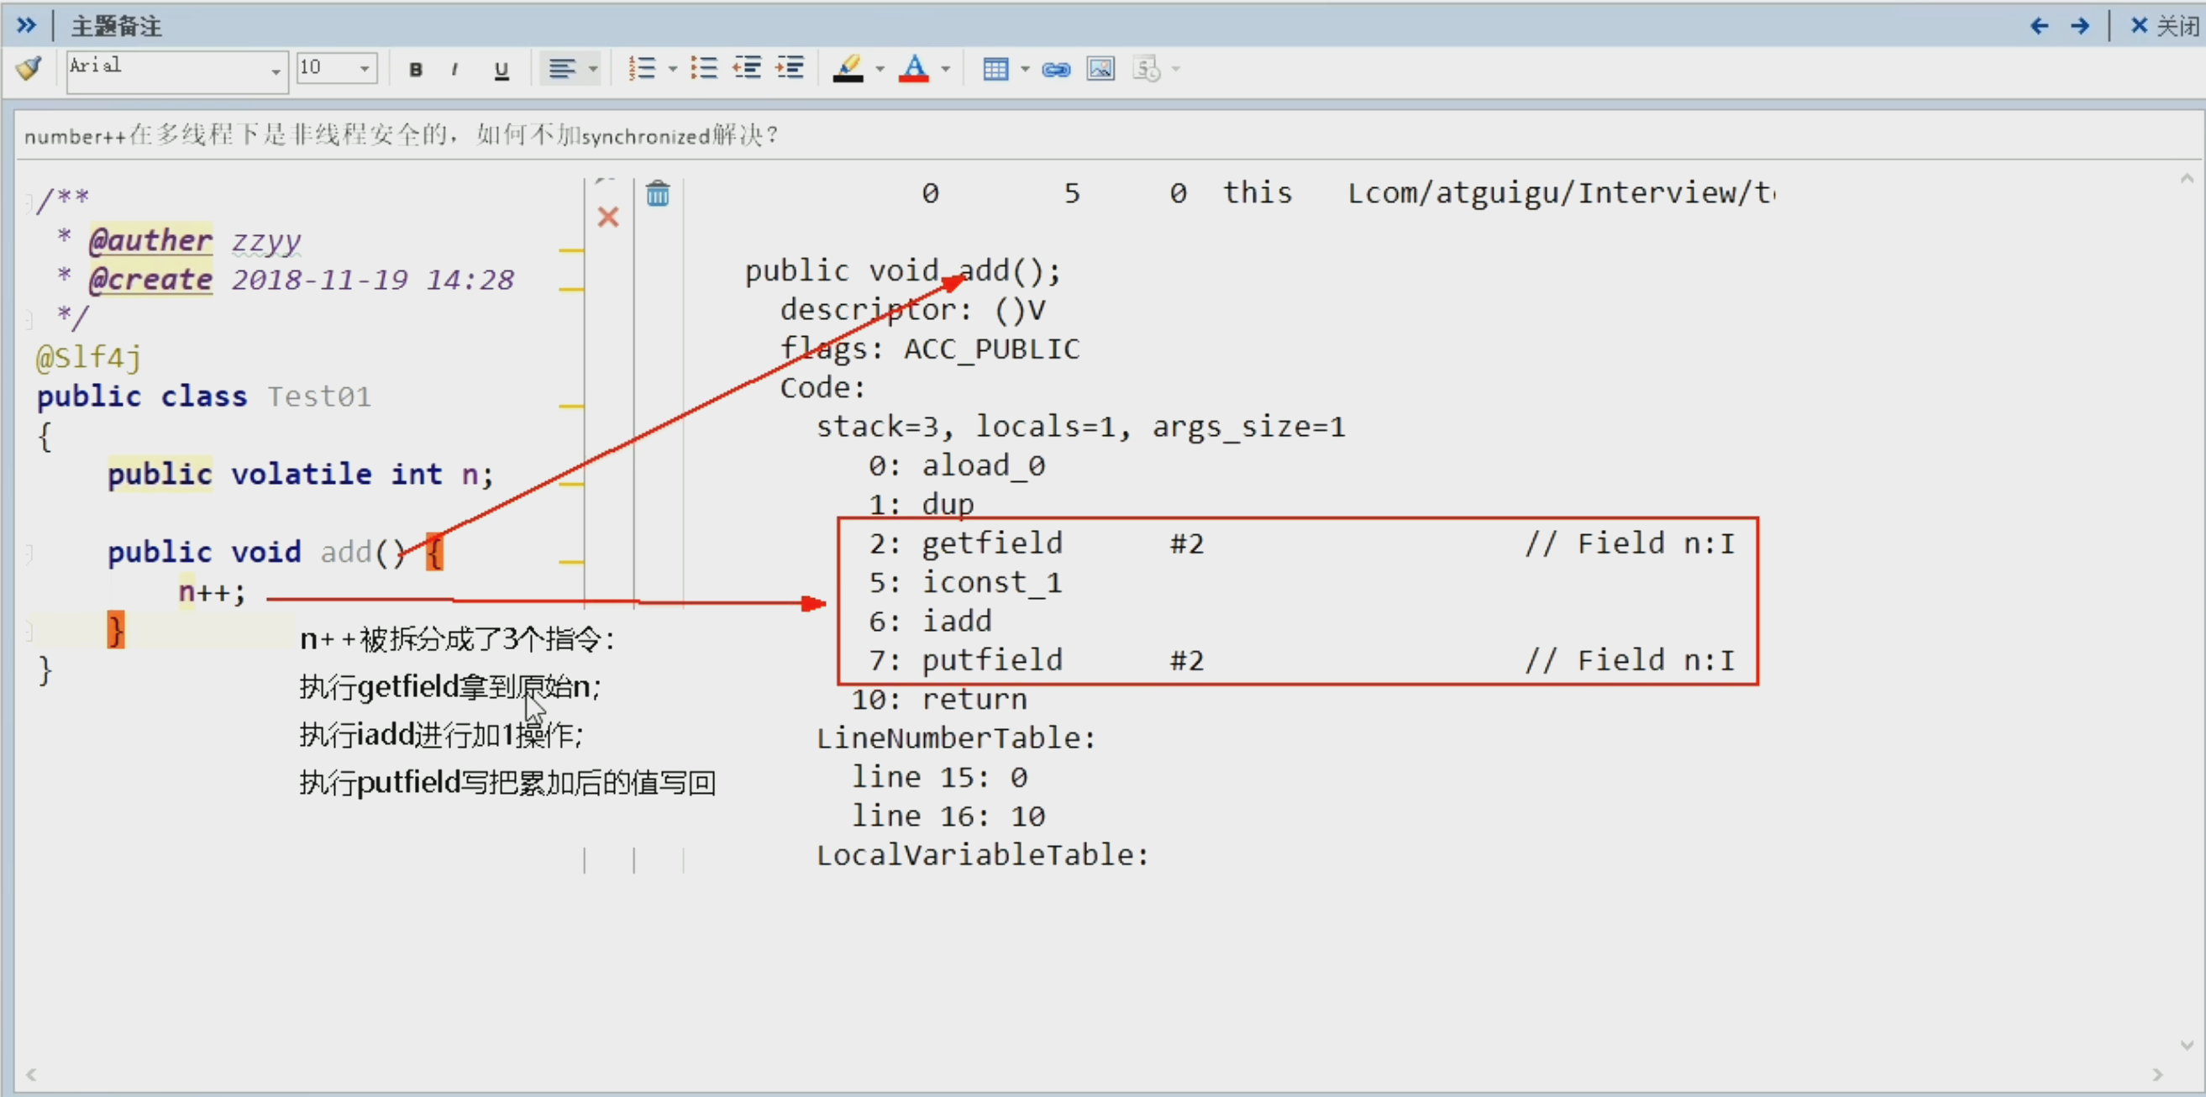Image resolution: width=2206 pixels, height=1097 pixels.
Task: Apply numbered list formatting
Action: (x=642, y=69)
